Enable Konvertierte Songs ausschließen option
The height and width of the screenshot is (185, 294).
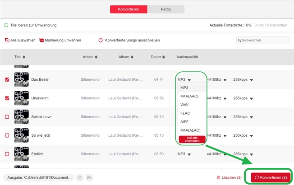tap(101, 40)
